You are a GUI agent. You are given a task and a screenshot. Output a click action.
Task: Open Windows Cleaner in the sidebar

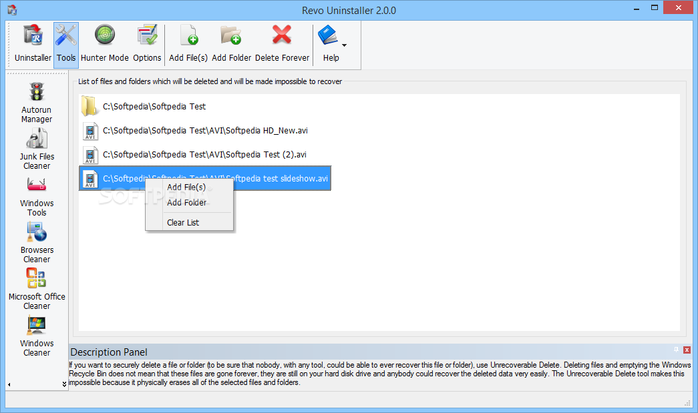37,336
